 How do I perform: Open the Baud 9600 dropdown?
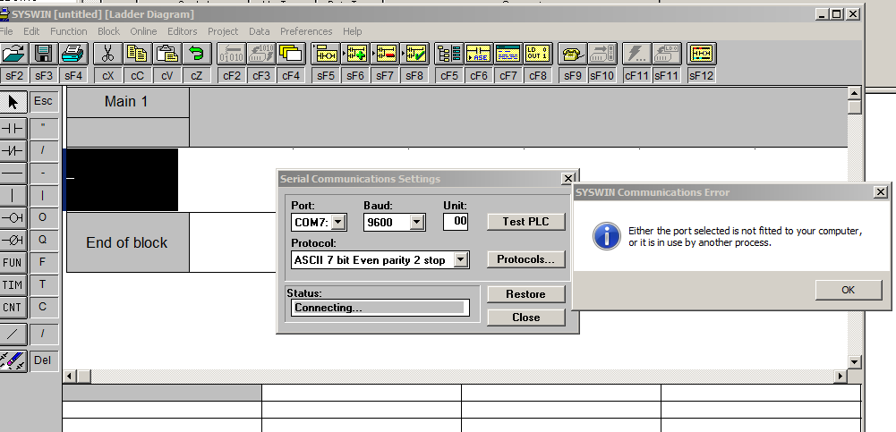416,222
